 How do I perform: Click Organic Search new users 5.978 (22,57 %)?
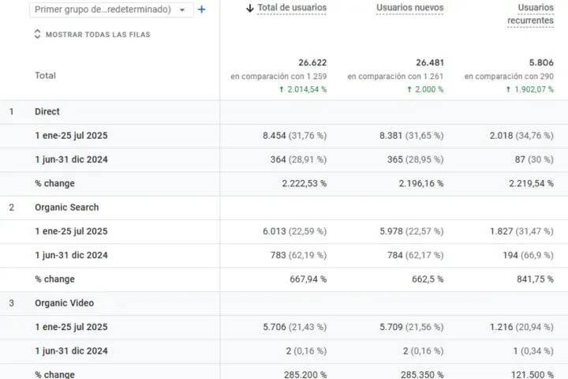(x=412, y=231)
